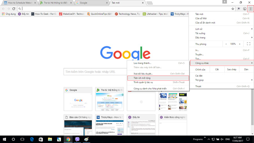Open the Kiến thức công nghệ thumbnail
The image size is (254, 143).
pyautogui.click(x=173, y=125)
